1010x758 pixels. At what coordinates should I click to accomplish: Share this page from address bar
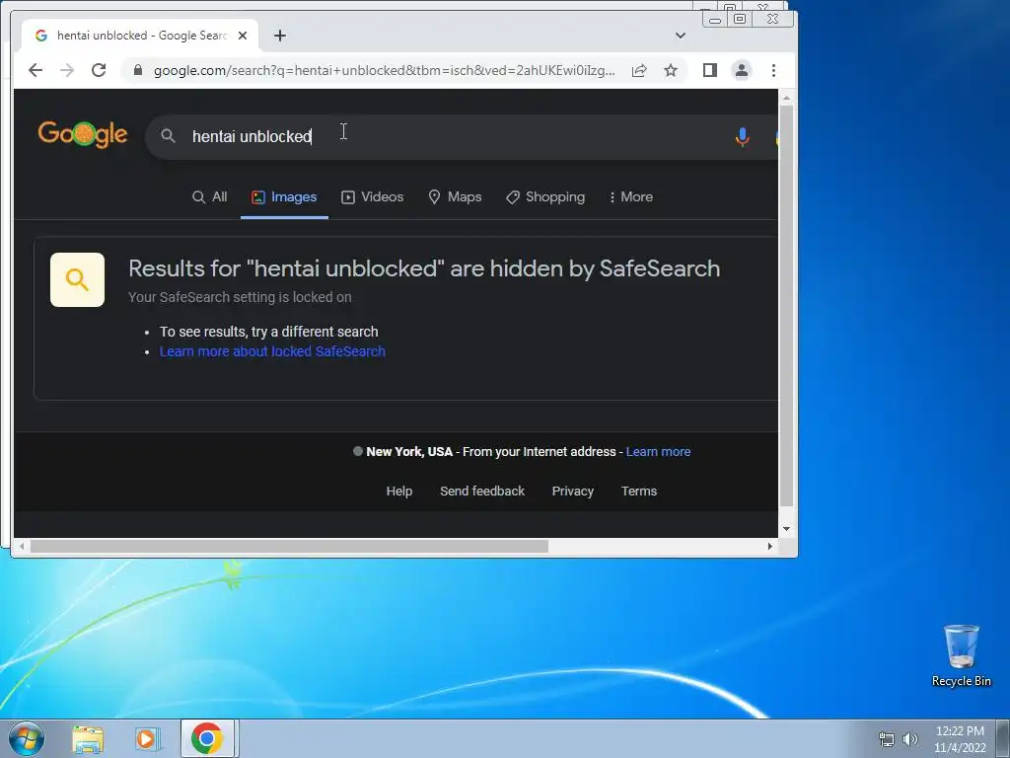tap(639, 70)
